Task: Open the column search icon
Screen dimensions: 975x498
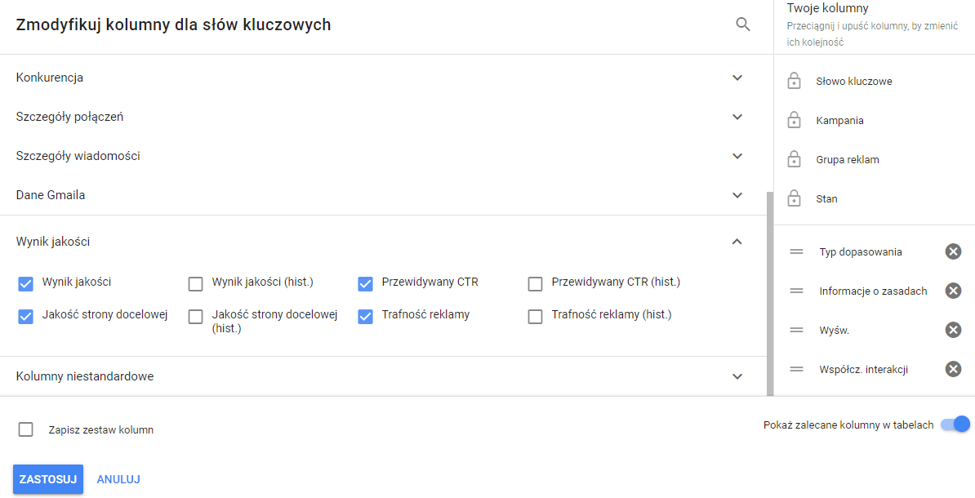Action: point(742,24)
